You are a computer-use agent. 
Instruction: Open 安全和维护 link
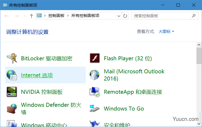(117, 125)
